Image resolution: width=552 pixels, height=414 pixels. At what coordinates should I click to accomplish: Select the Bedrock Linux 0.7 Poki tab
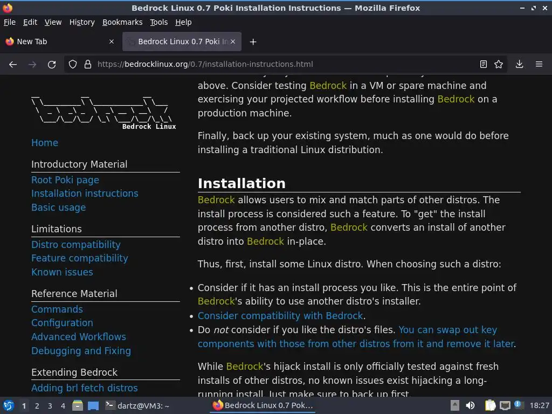182,42
